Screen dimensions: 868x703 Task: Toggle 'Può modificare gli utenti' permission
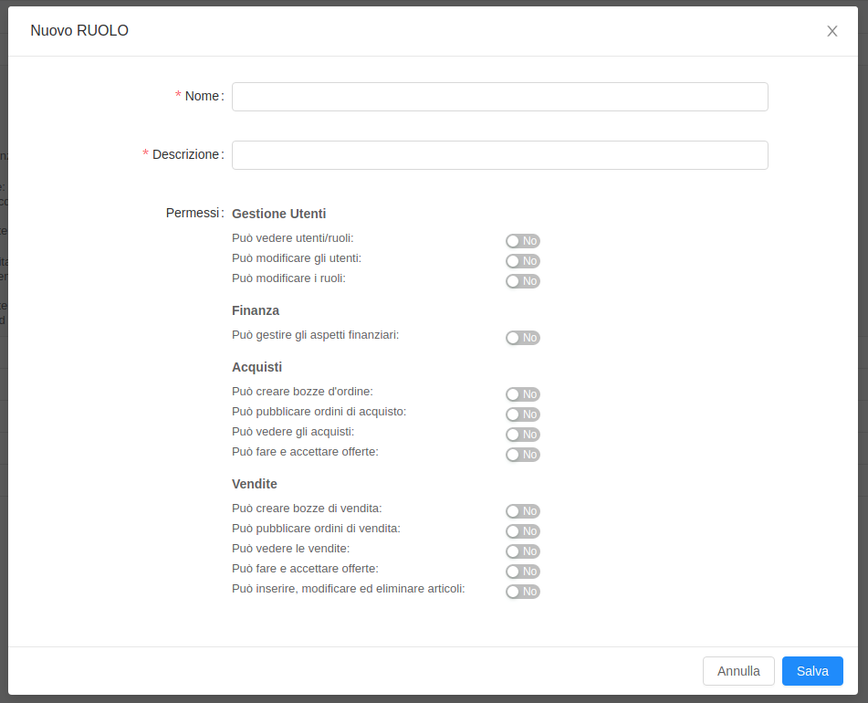tap(523, 261)
